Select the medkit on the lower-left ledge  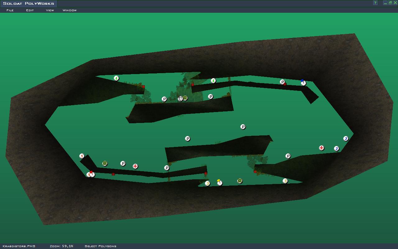pyautogui.click(x=135, y=166)
